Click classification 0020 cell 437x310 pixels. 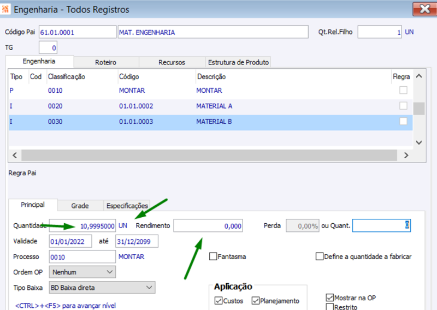click(x=55, y=106)
